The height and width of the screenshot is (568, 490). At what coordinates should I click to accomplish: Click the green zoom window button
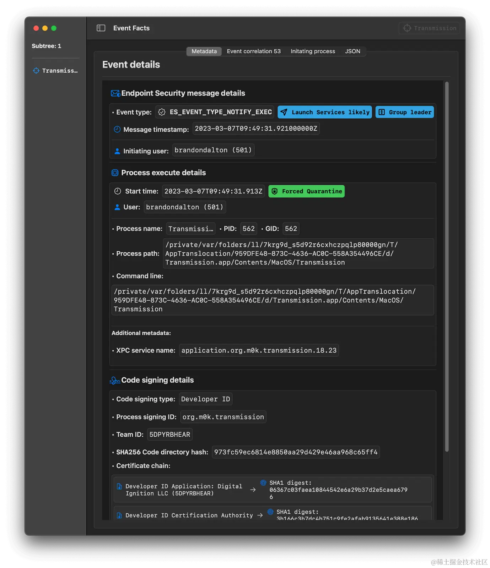54,28
